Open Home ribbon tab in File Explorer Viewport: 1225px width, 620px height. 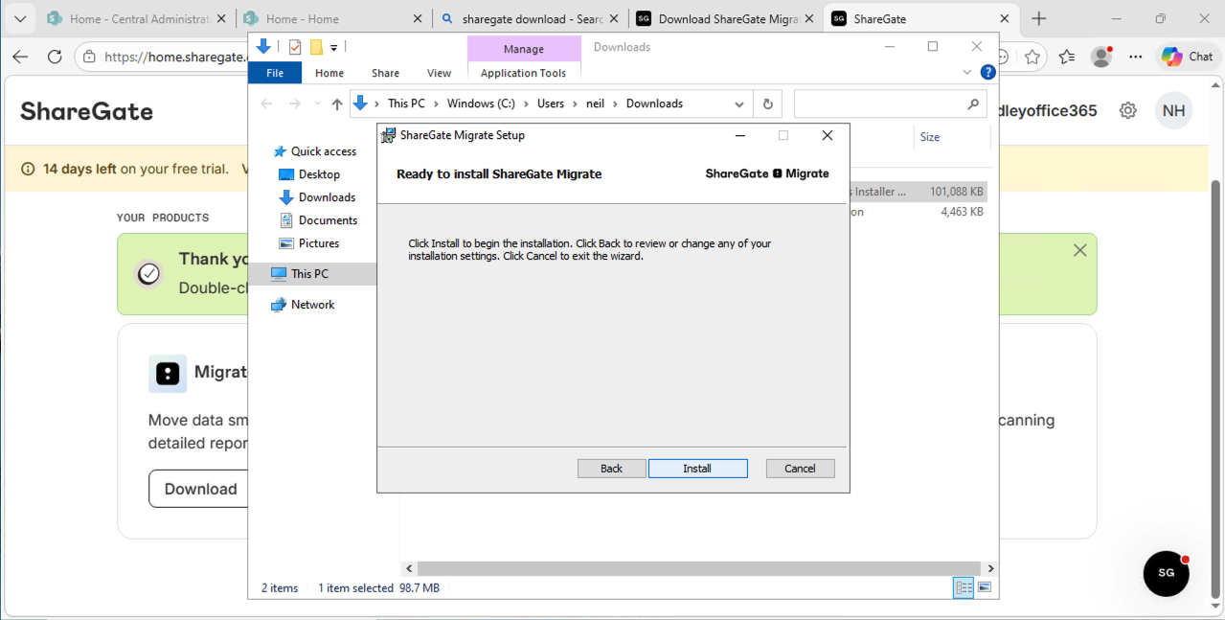(x=329, y=73)
